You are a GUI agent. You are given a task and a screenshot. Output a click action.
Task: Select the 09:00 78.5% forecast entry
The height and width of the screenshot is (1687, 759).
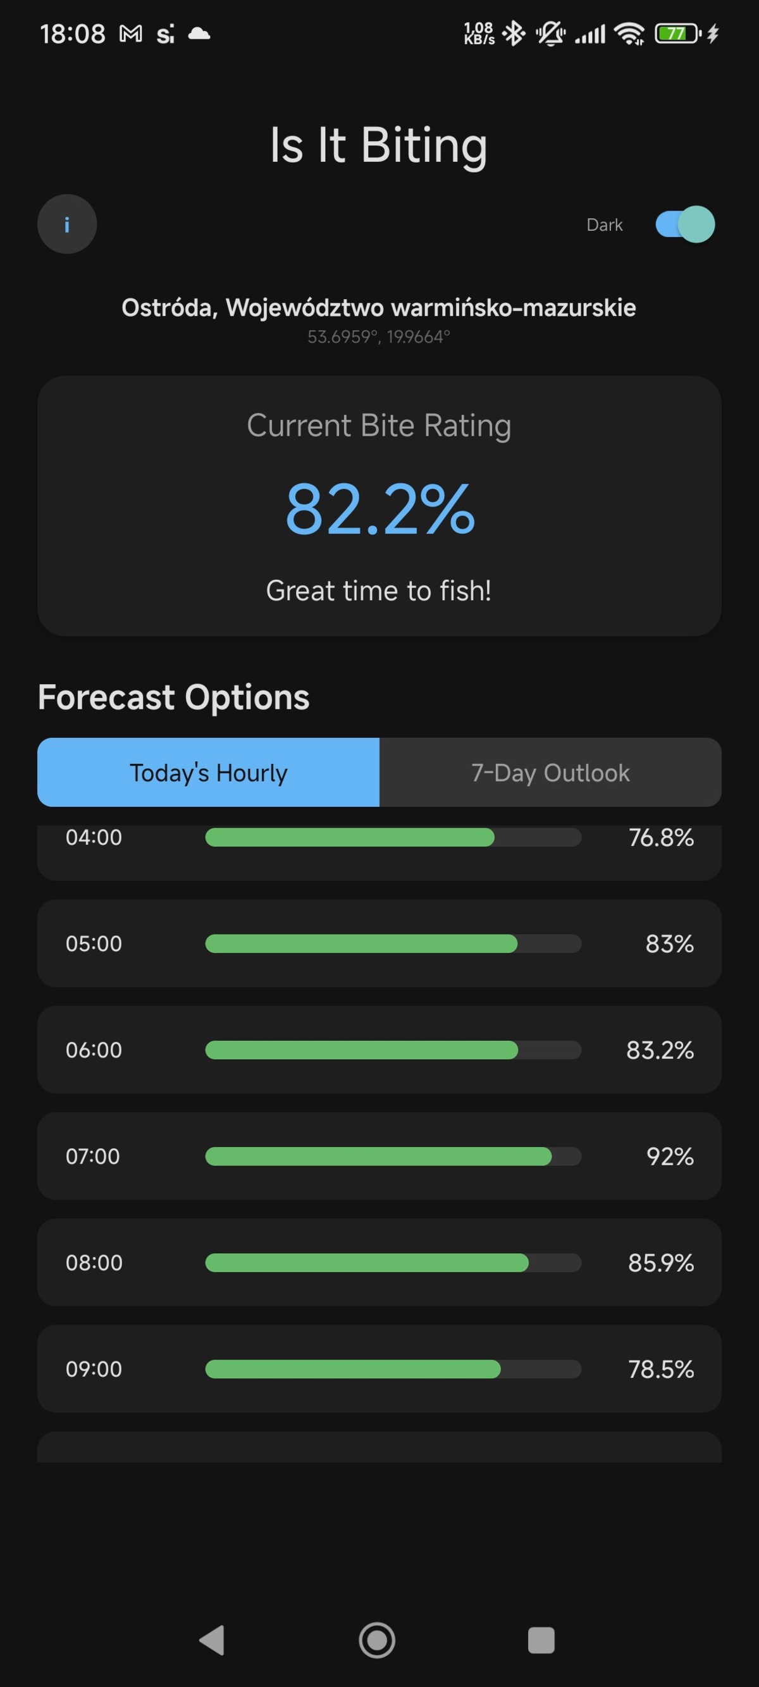pos(379,1370)
